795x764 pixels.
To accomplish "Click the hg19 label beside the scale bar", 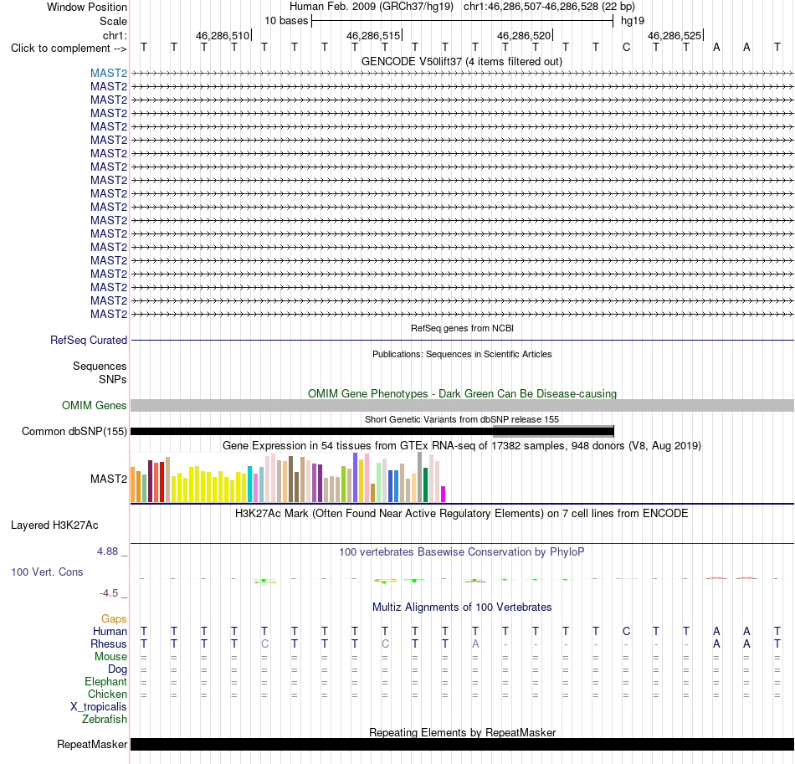I will point(633,21).
